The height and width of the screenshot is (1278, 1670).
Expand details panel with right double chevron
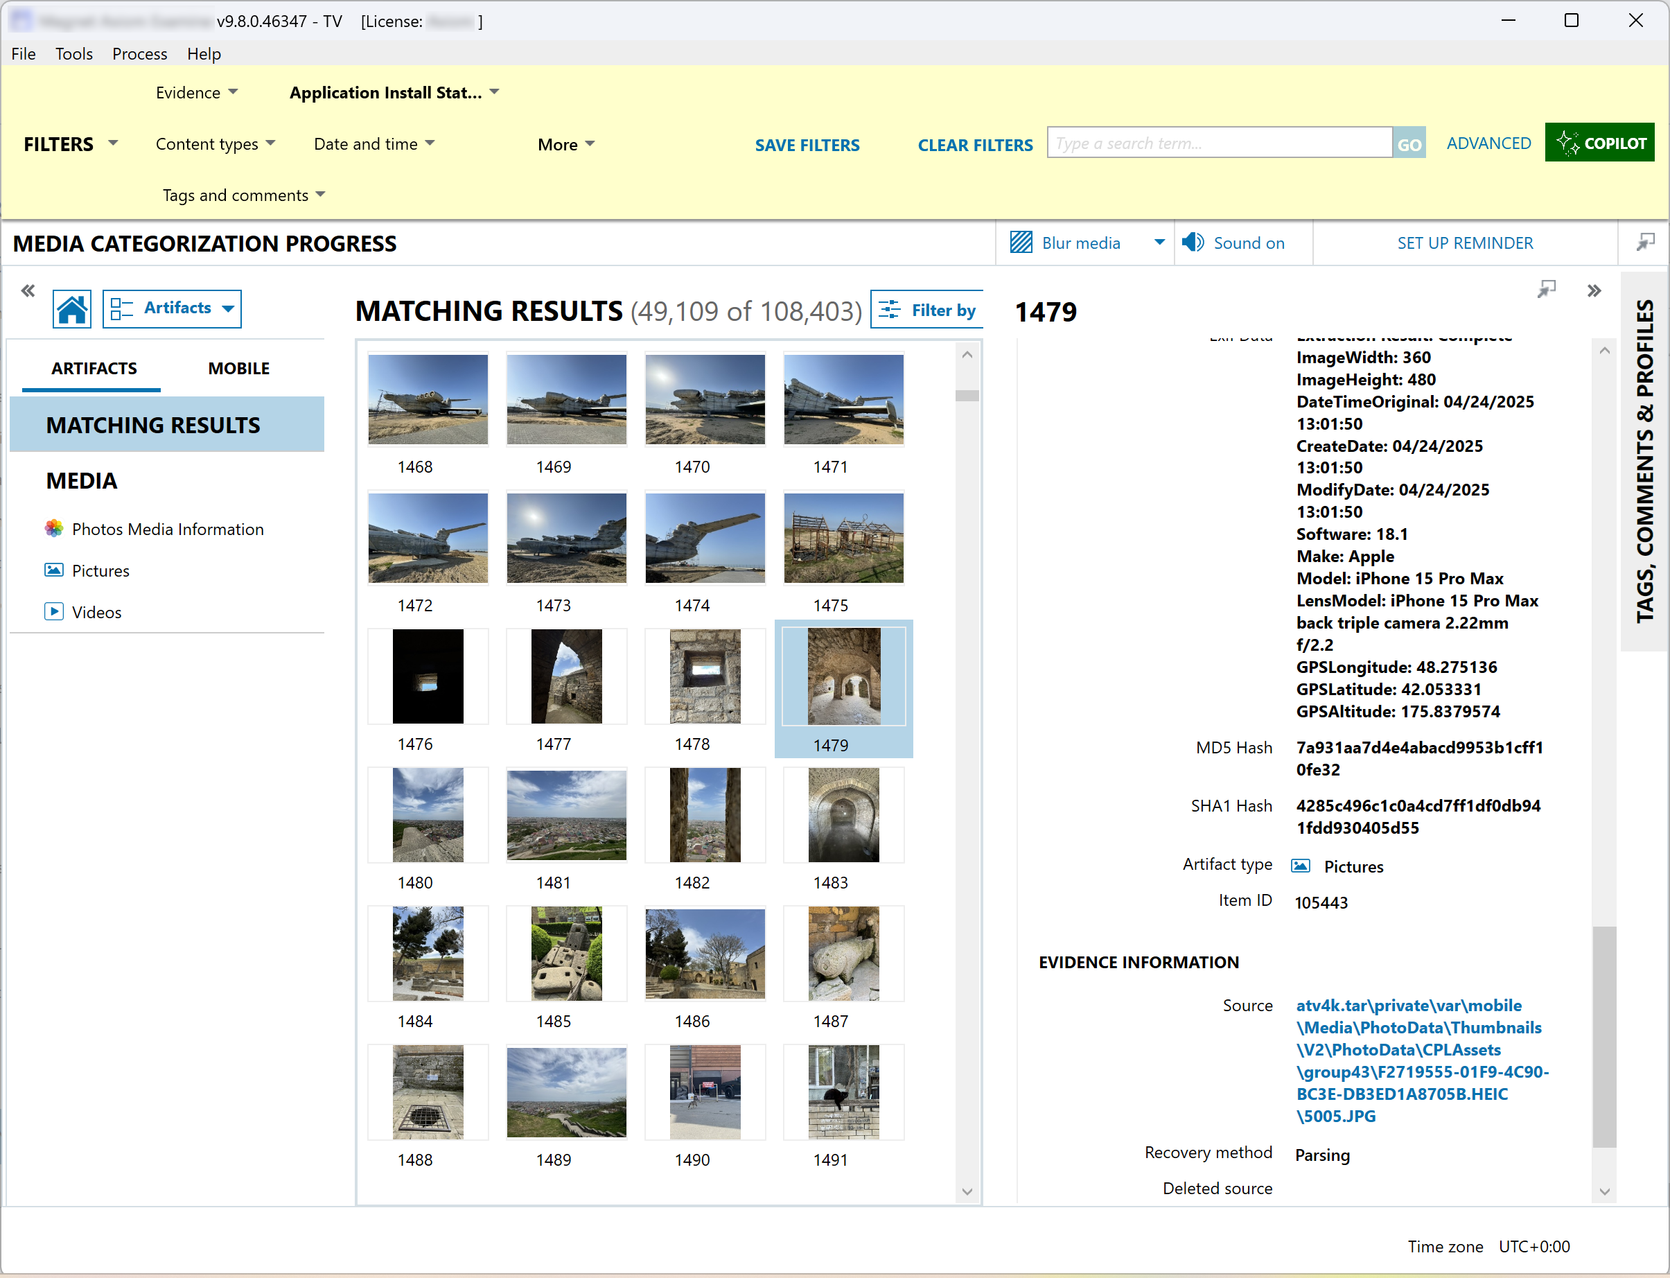click(x=1594, y=290)
